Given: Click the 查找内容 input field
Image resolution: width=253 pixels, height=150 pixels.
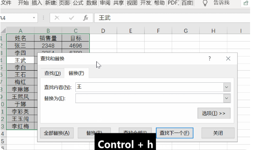Looking at the screenshot, I should pos(150,87).
